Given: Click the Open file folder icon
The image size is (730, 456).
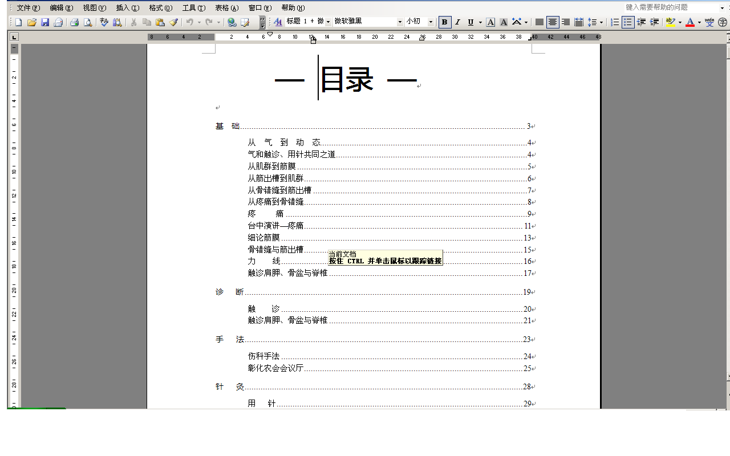Looking at the screenshot, I should [32, 22].
